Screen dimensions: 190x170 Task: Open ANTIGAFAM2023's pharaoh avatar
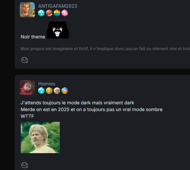[27, 10]
